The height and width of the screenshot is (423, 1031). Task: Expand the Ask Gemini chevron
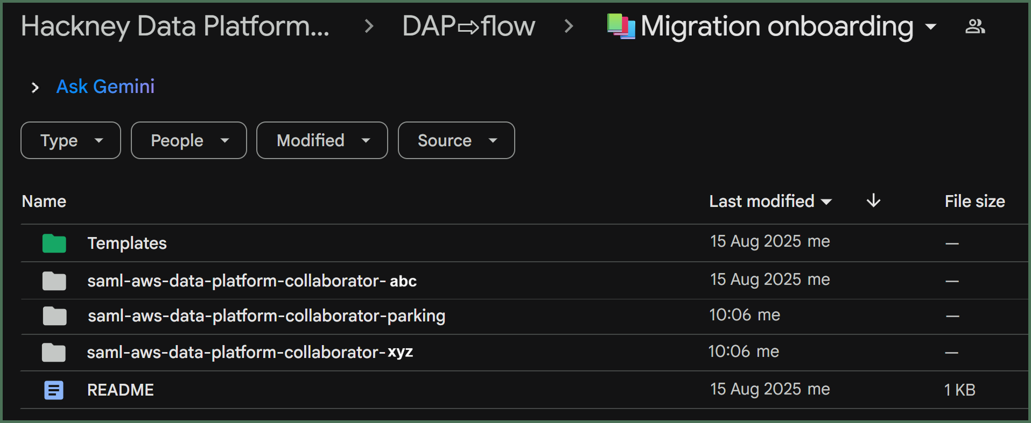(35, 87)
